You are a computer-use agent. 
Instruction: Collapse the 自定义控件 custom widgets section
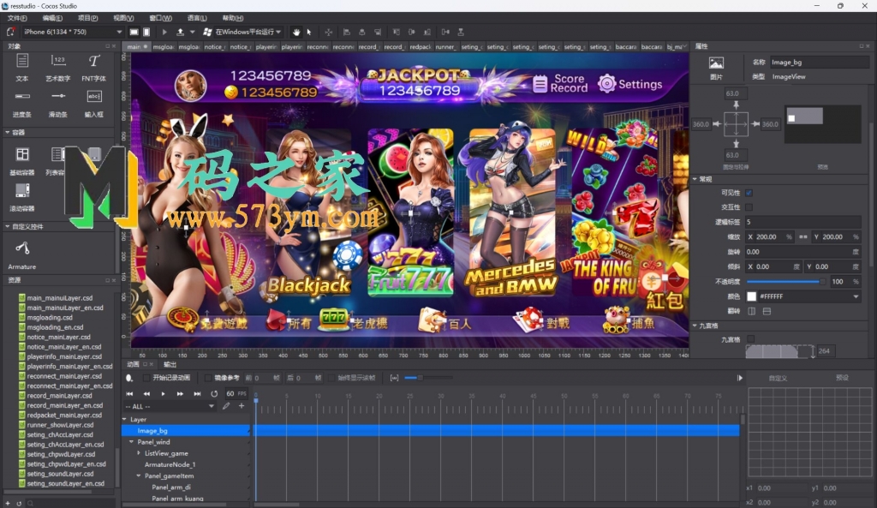tap(7, 226)
